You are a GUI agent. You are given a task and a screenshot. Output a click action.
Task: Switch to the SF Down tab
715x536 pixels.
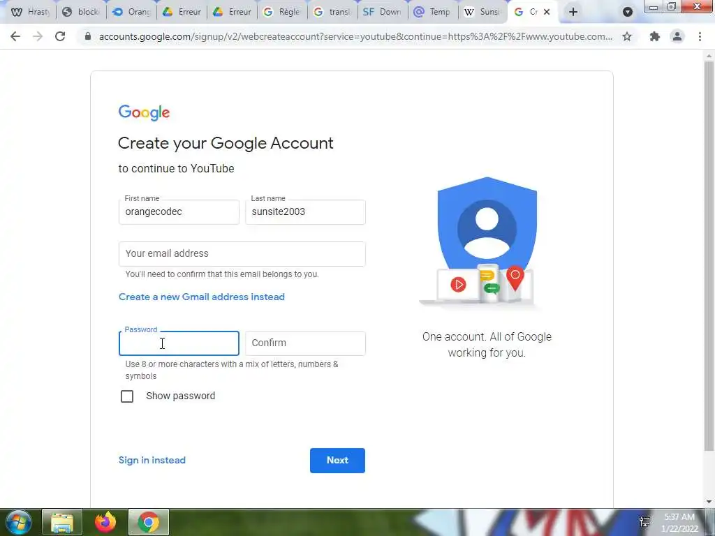[382, 12]
